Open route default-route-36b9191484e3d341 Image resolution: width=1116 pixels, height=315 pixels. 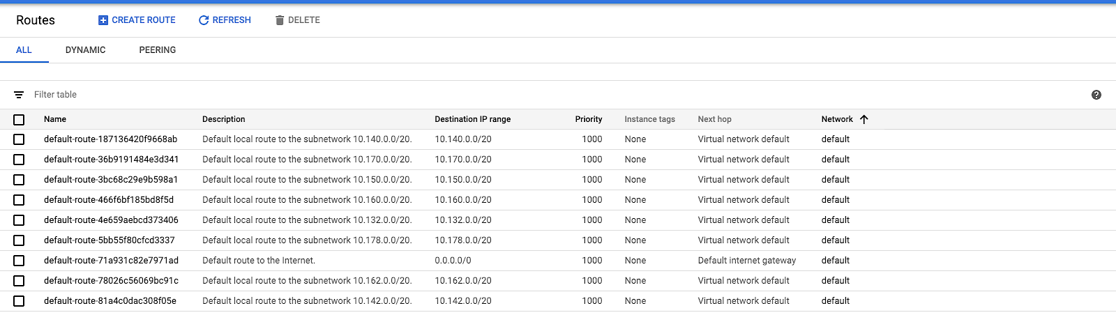pos(112,160)
